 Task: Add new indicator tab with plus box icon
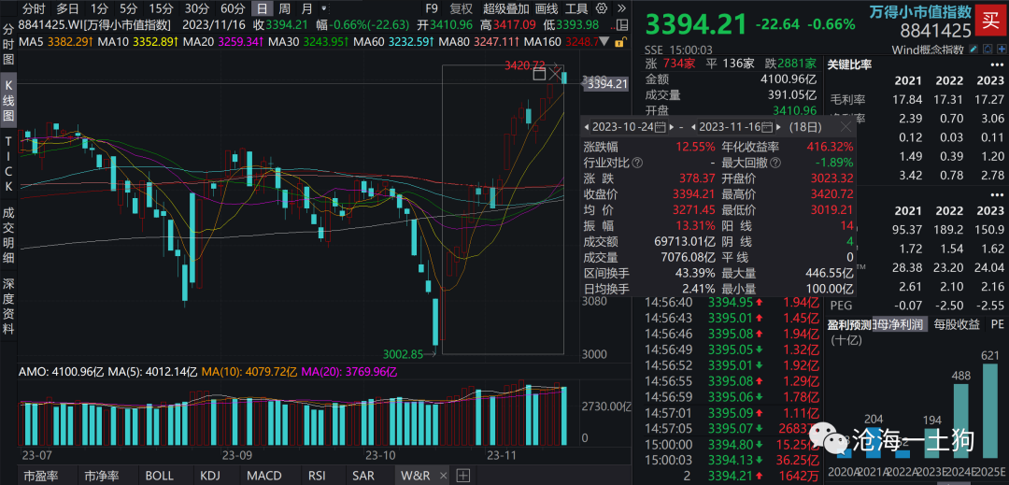tap(462, 476)
